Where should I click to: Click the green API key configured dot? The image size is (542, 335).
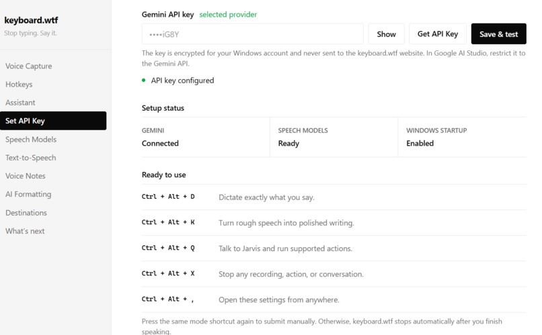click(143, 81)
